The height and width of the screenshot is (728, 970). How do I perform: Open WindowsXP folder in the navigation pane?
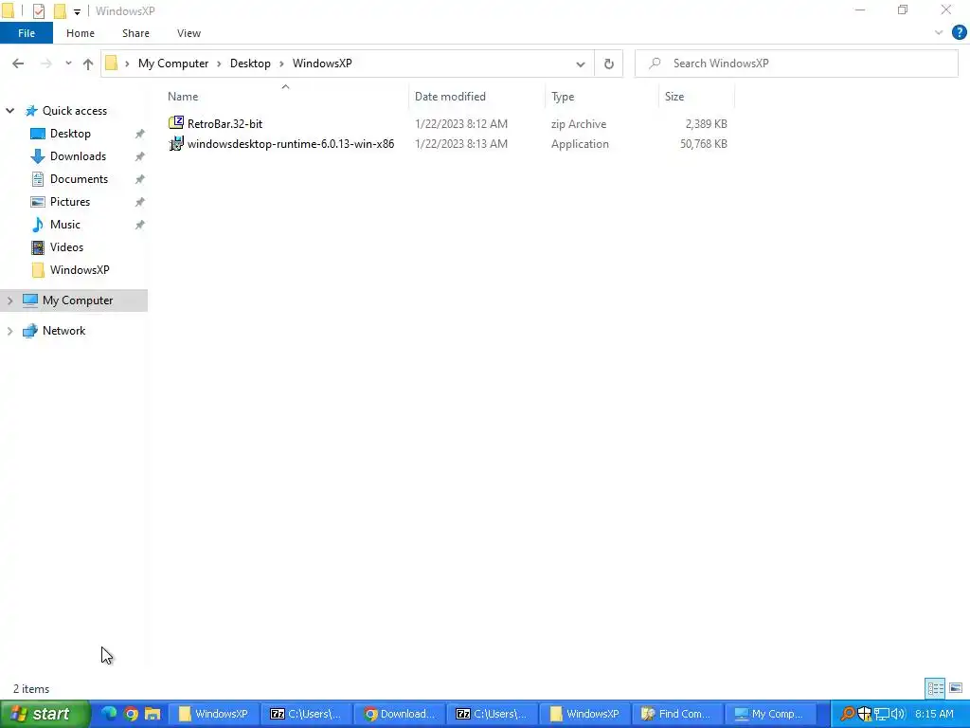(x=80, y=270)
